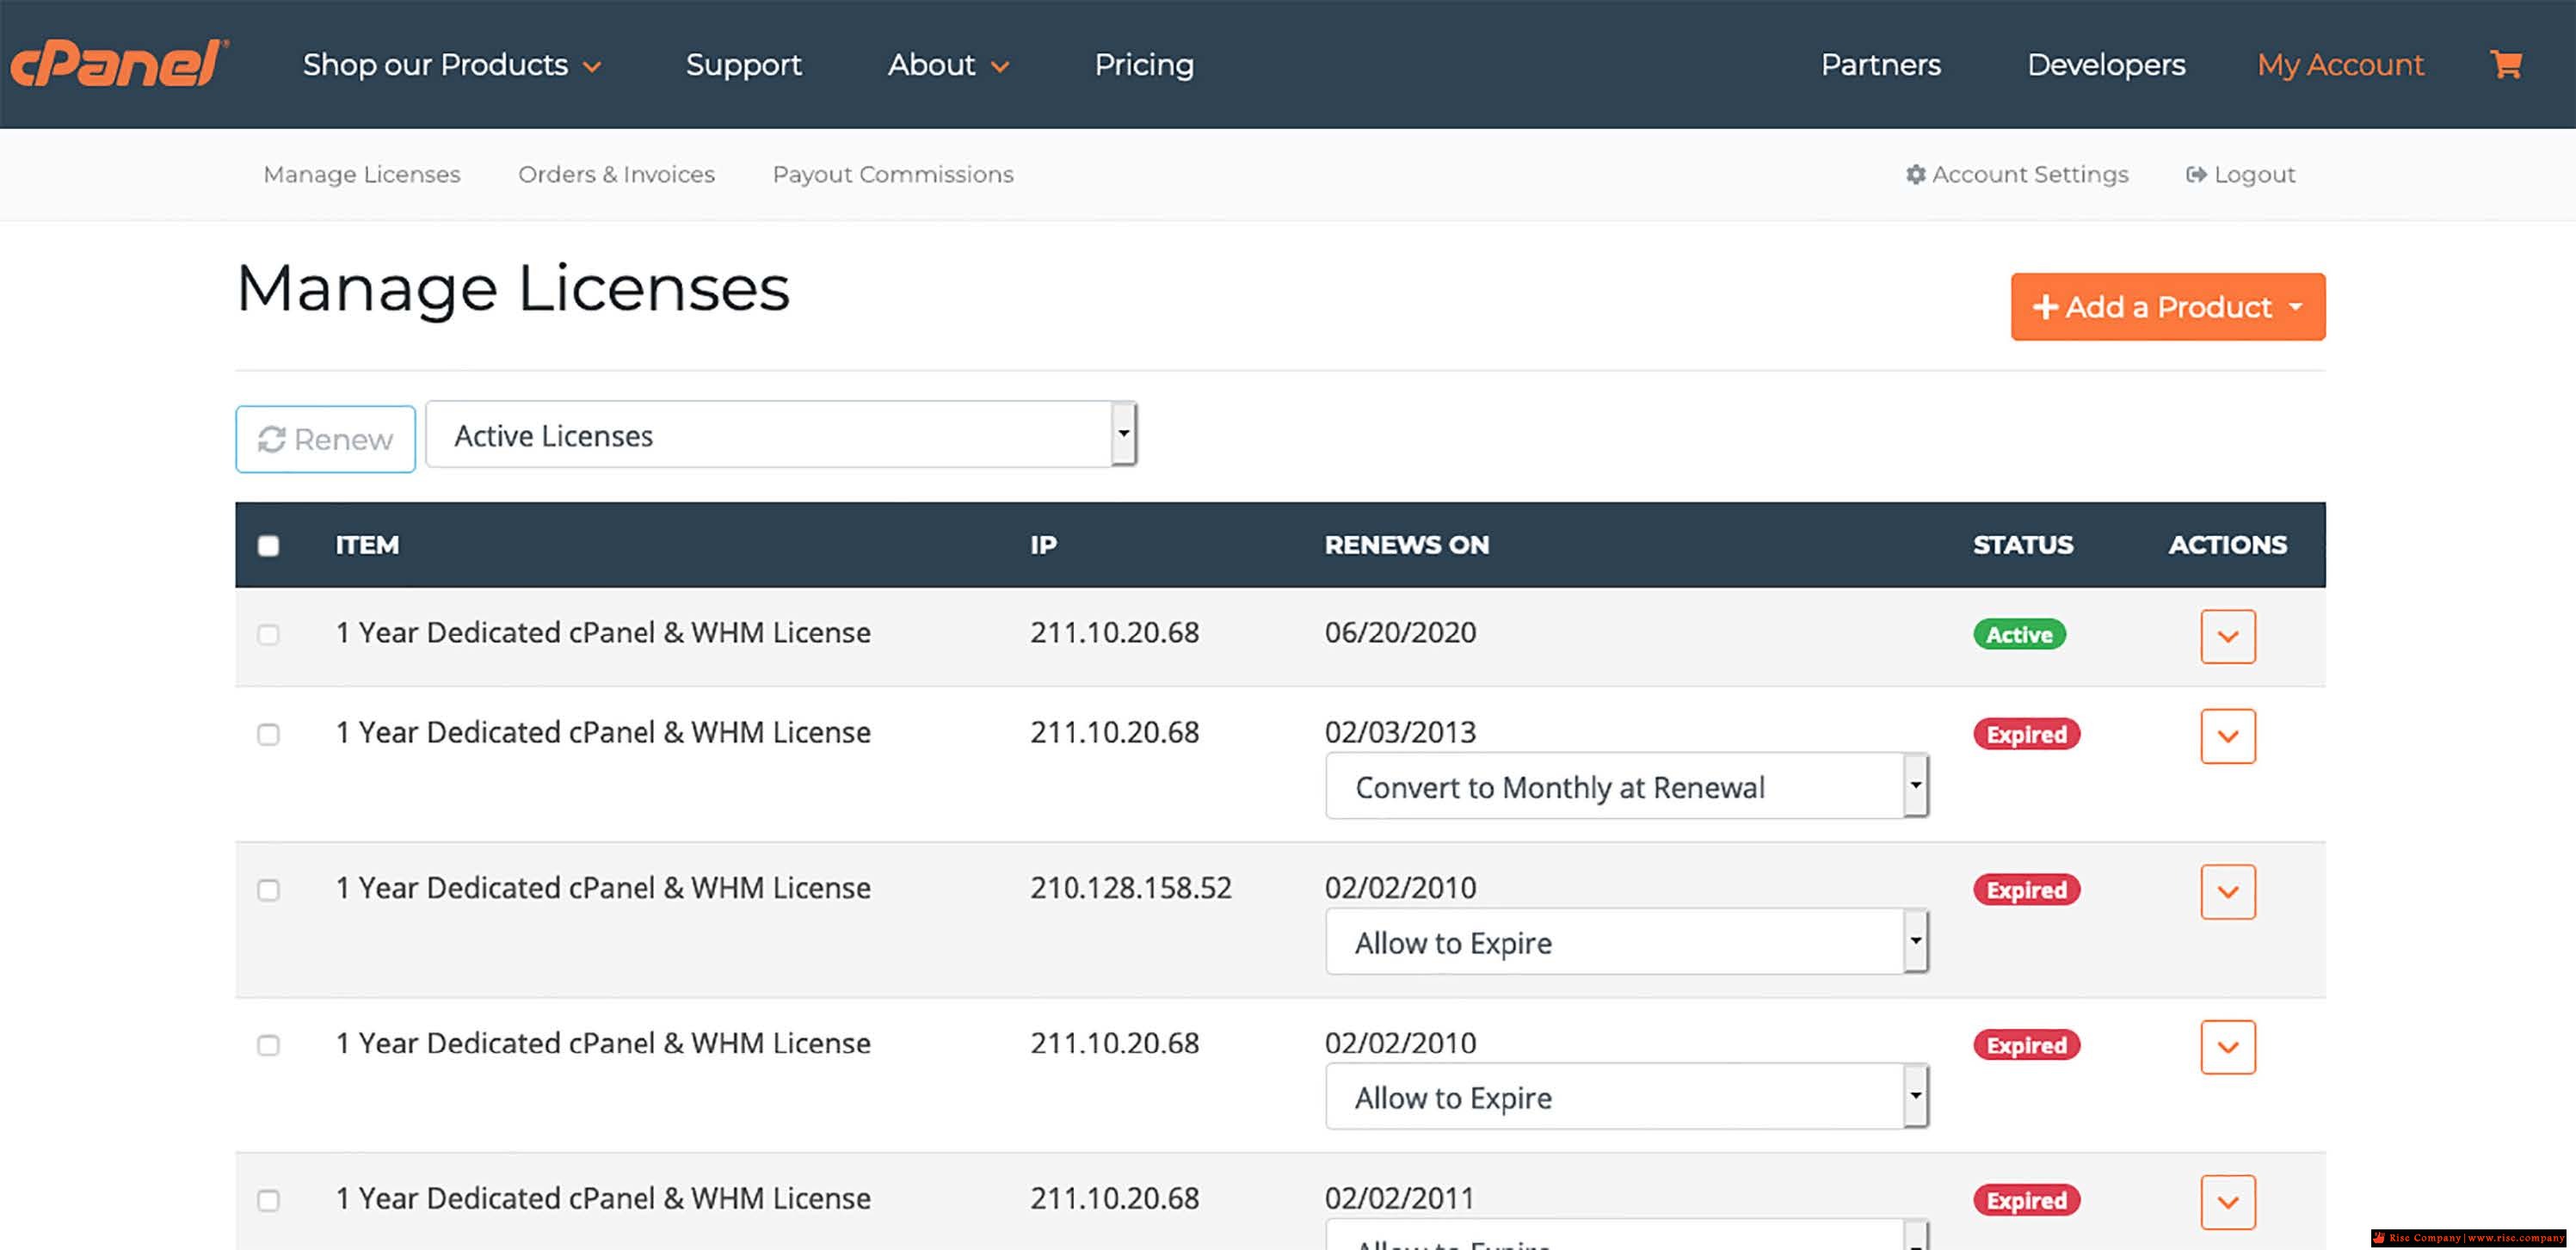Click the Manage Licenses page heading

[x=513, y=289]
